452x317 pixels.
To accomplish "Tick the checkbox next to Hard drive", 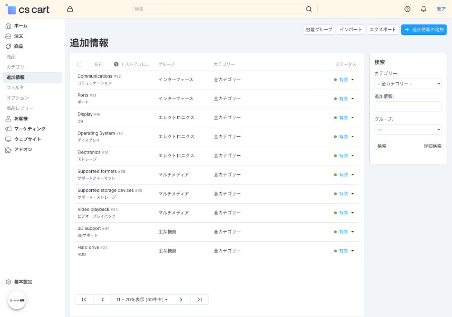I will pos(80,250).
